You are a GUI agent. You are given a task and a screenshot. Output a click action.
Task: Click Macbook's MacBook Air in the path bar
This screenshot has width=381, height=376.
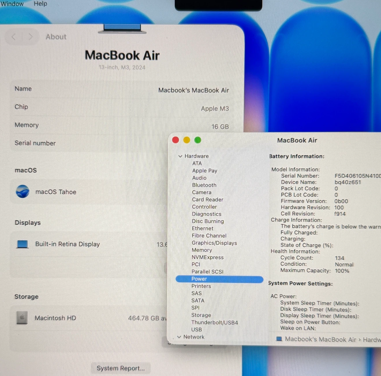320,339
